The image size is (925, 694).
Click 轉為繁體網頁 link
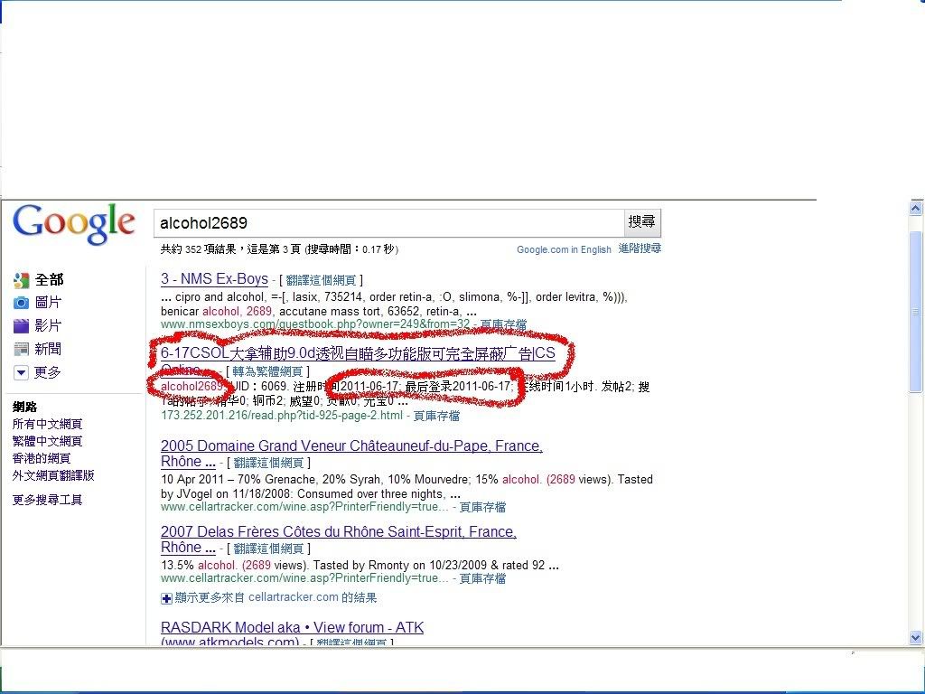[x=267, y=371]
